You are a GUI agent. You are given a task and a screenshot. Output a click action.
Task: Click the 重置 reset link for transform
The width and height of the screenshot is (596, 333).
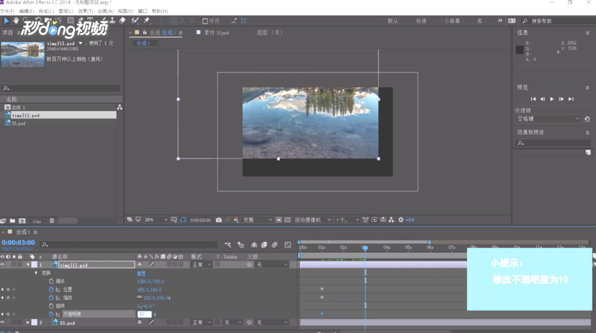coord(141,273)
